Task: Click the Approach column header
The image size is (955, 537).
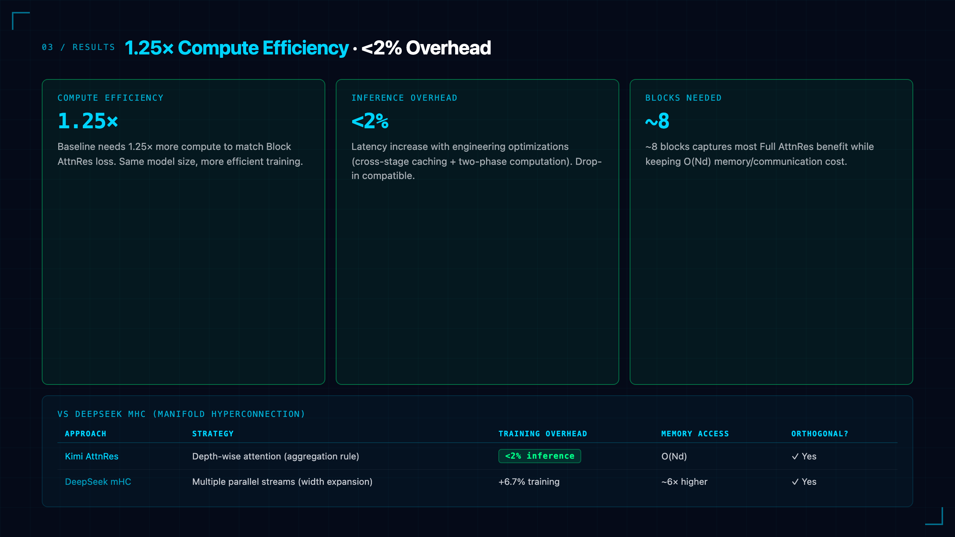Action: (x=86, y=434)
